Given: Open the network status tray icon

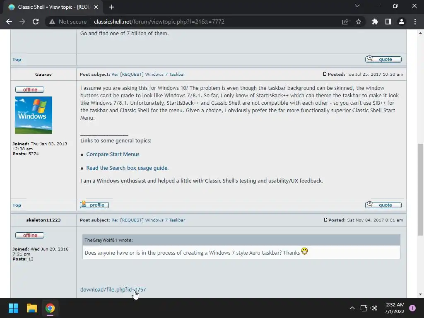Looking at the screenshot, I should tap(364, 308).
